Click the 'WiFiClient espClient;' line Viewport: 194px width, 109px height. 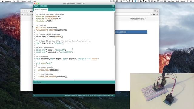pos(46,28)
